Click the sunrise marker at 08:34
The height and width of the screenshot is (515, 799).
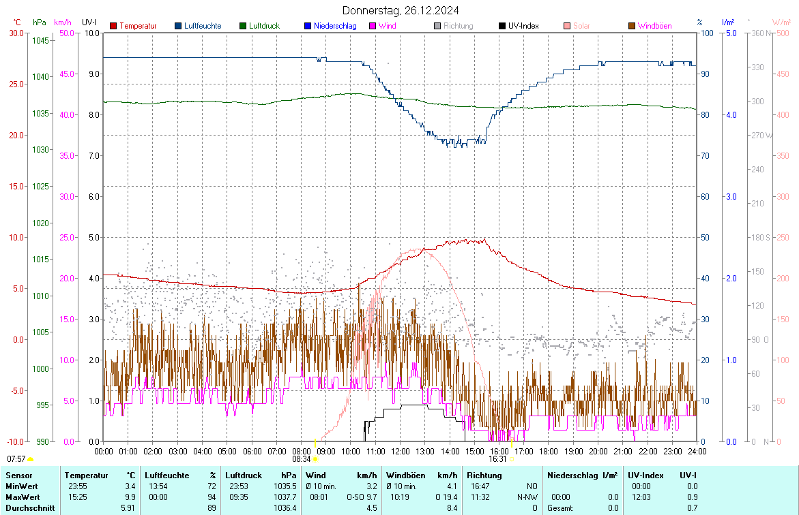coord(315,459)
